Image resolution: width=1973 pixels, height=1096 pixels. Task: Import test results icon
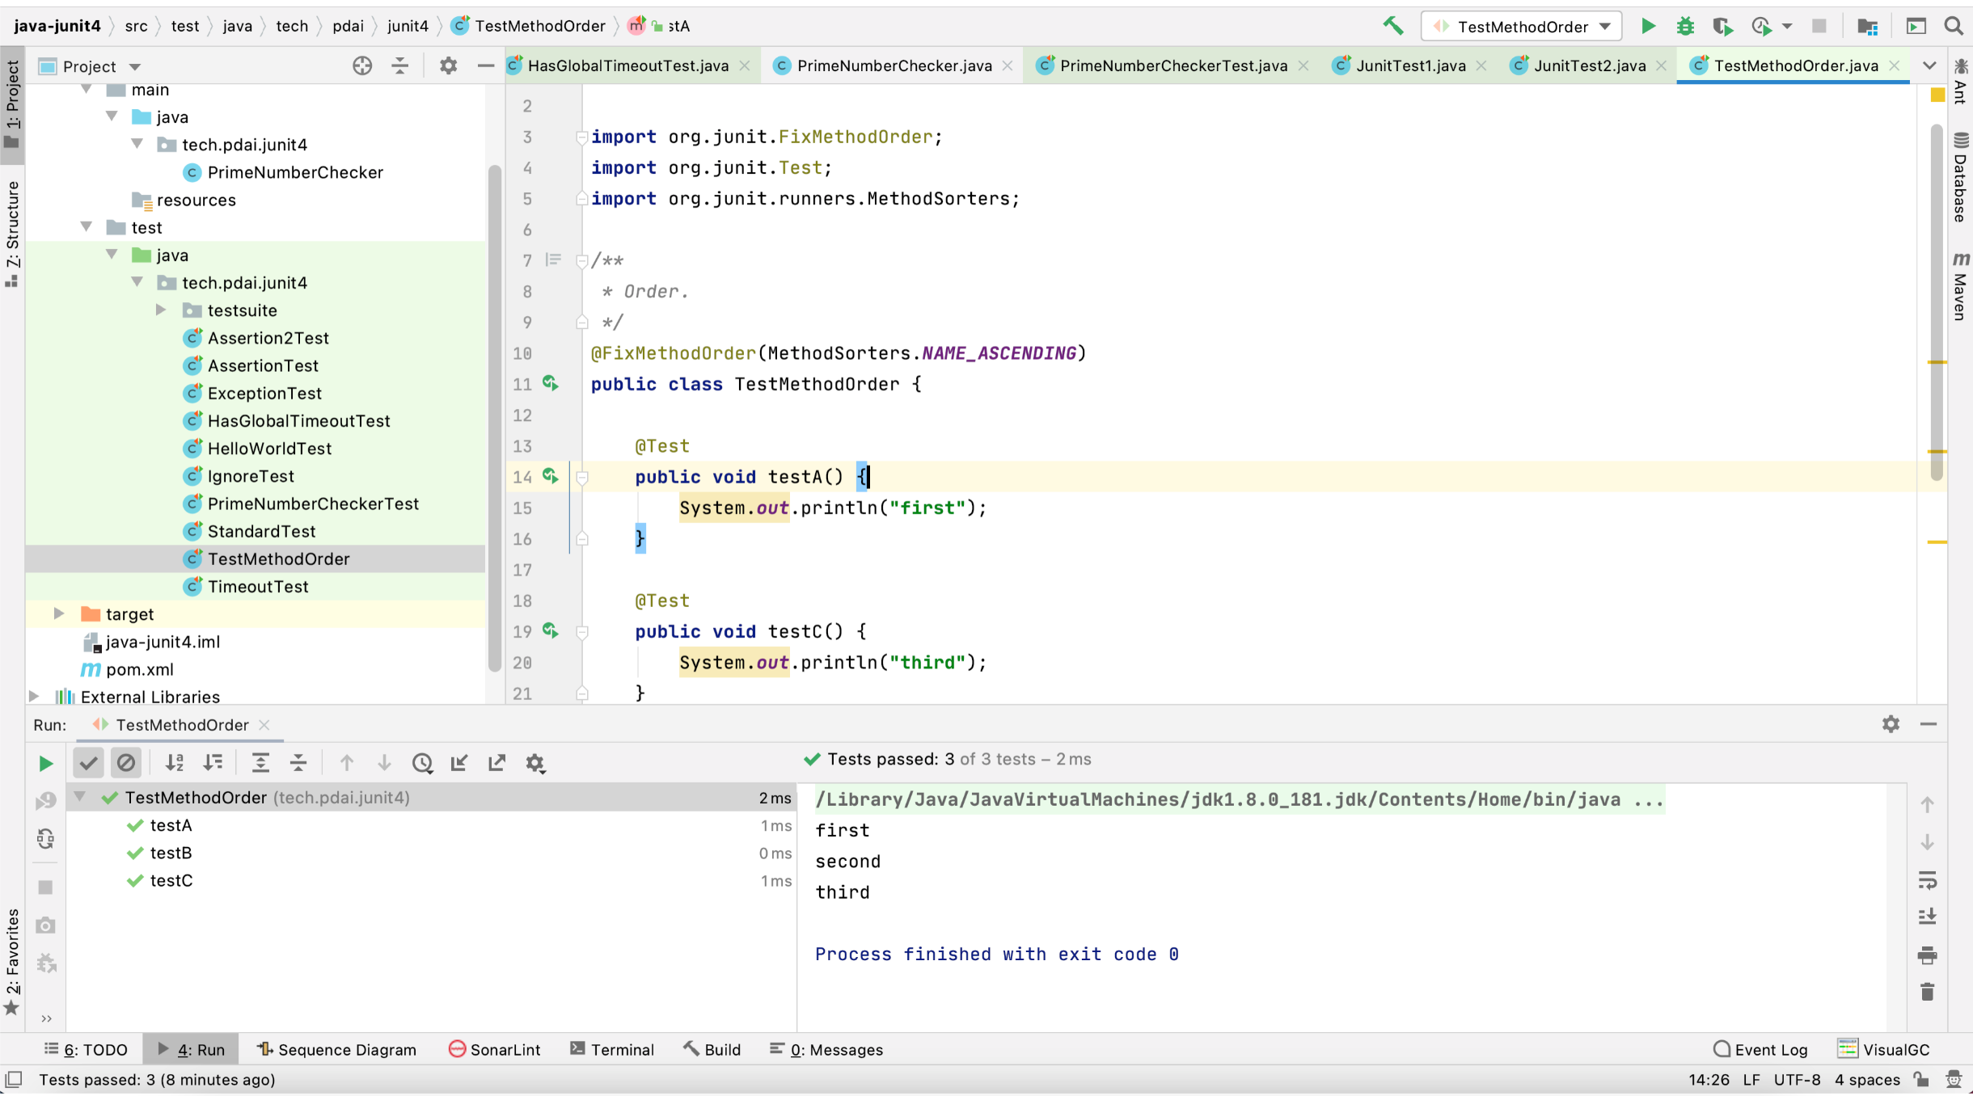click(459, 762)
